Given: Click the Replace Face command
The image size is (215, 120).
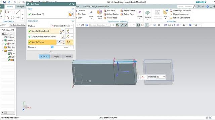Looking at the screenshot, I should tap(128, 11).
